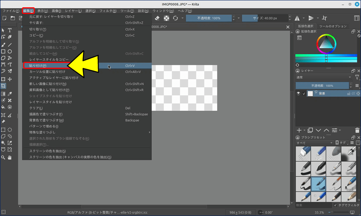This screenshot has width=361, height=216.
Task: Delete layer using trash icon
Action: pos(357,130)
